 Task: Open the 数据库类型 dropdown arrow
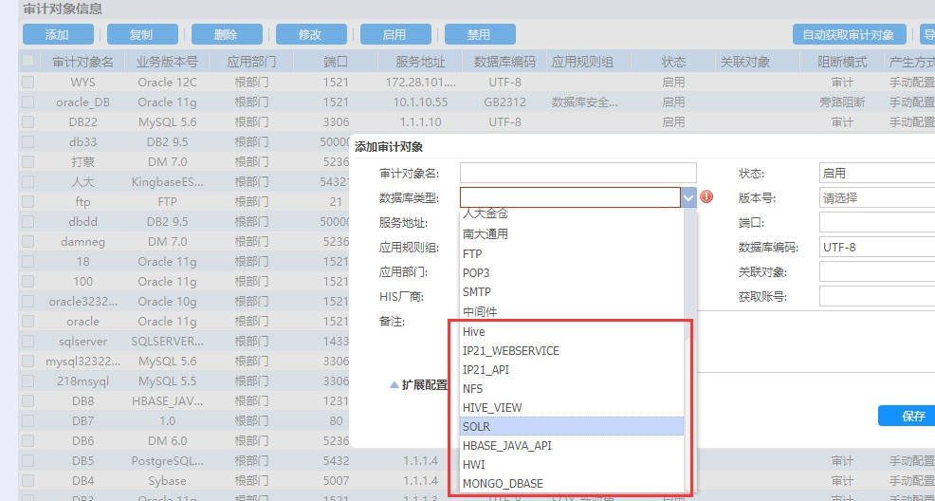click(x=688, y=197)
